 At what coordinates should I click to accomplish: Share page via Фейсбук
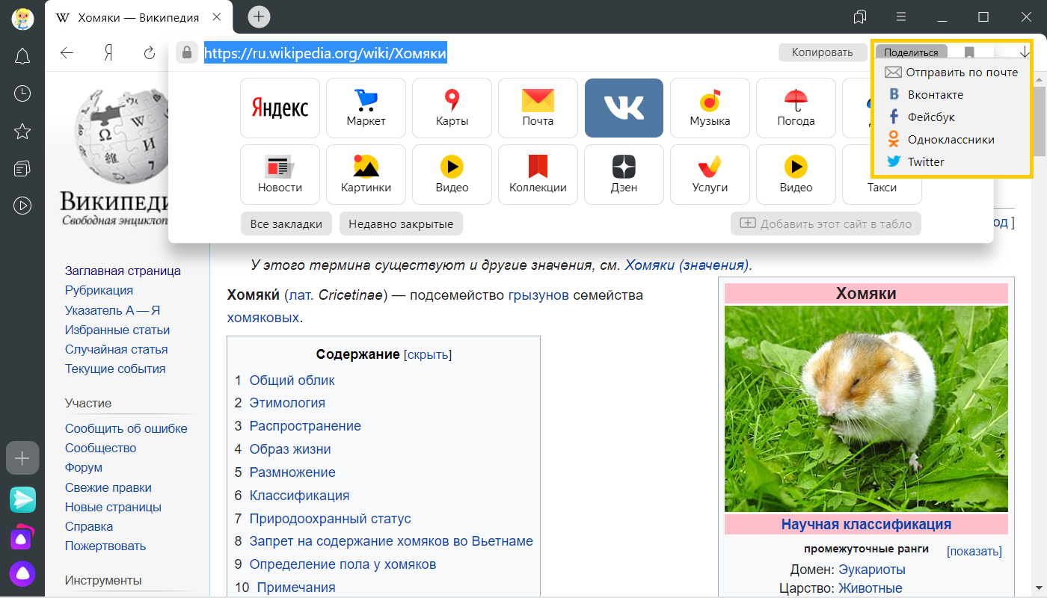tap(921, 117)
